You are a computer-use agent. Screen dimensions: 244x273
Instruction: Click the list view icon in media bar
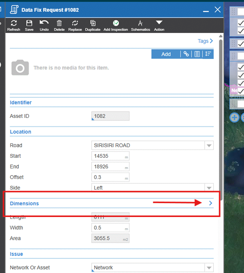[x=197, y=54]
